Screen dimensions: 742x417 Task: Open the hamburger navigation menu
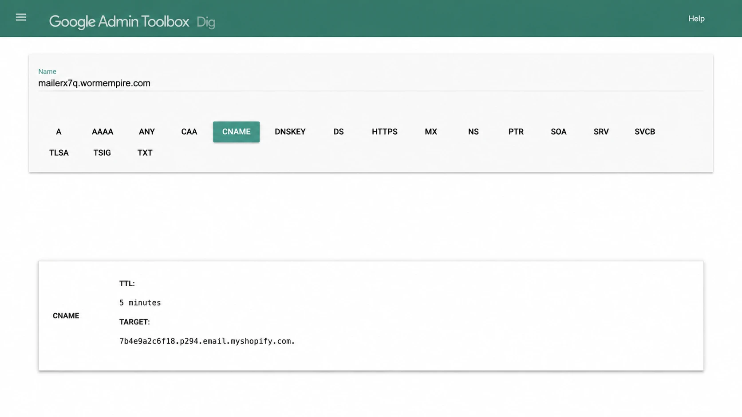[x=21, y=17]
